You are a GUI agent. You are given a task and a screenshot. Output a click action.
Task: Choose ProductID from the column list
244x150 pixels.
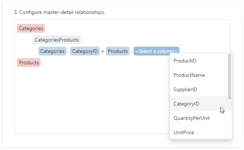pos(185,61)
